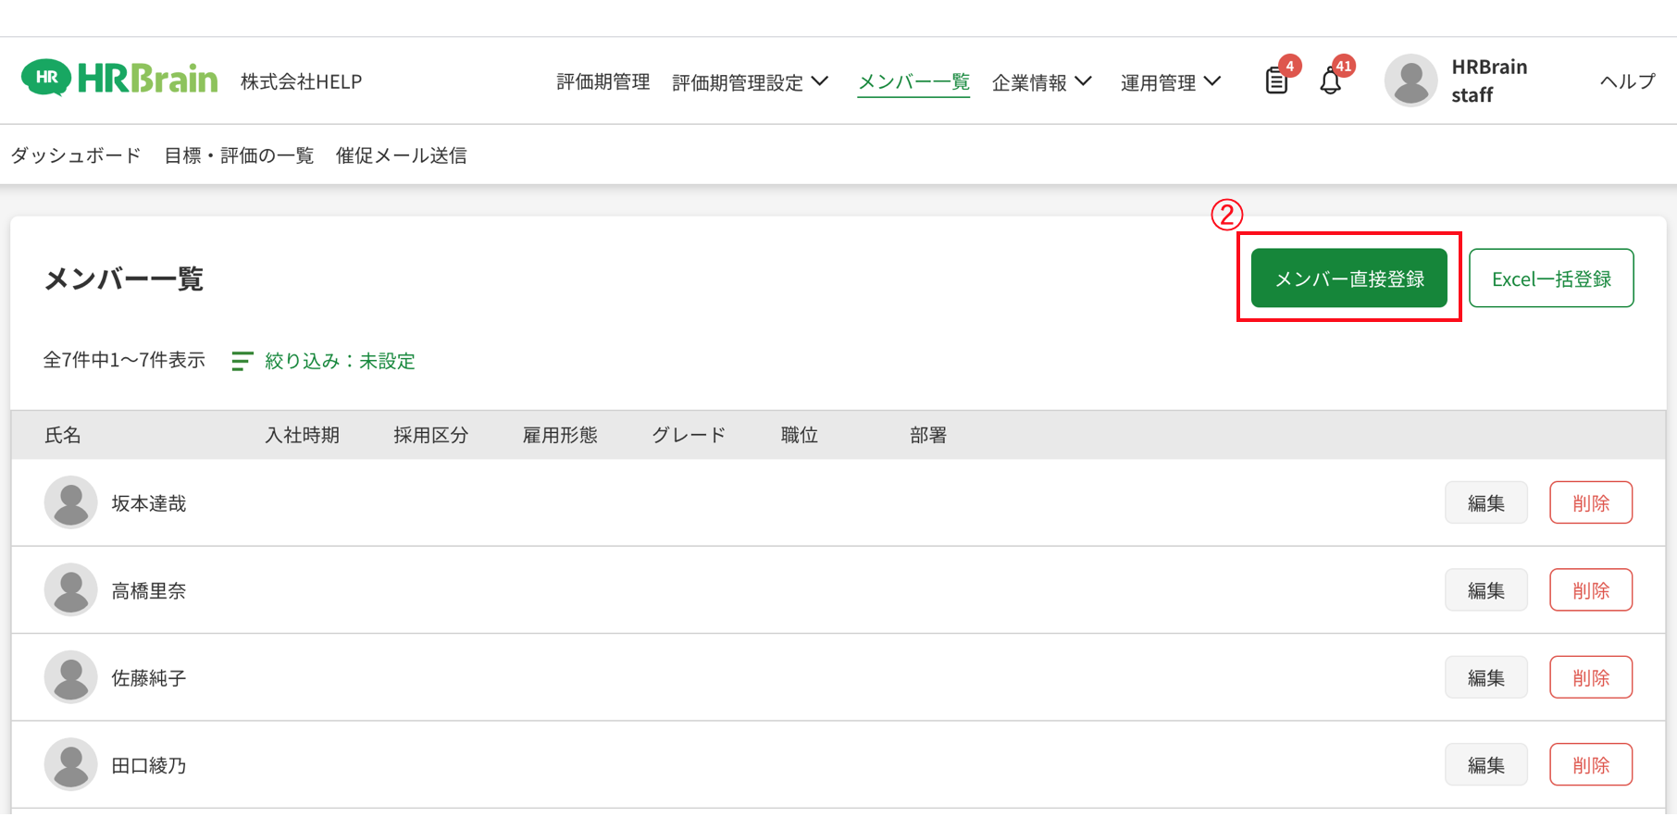Image resolution: width=1677 pixels, height=829 pixels.
Task: Open the 評価期管理 menu item
Action: tap(603, 81)
